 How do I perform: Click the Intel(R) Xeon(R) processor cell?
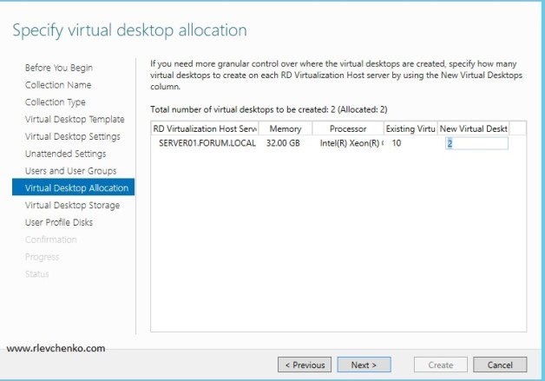[x=351, y=143]
